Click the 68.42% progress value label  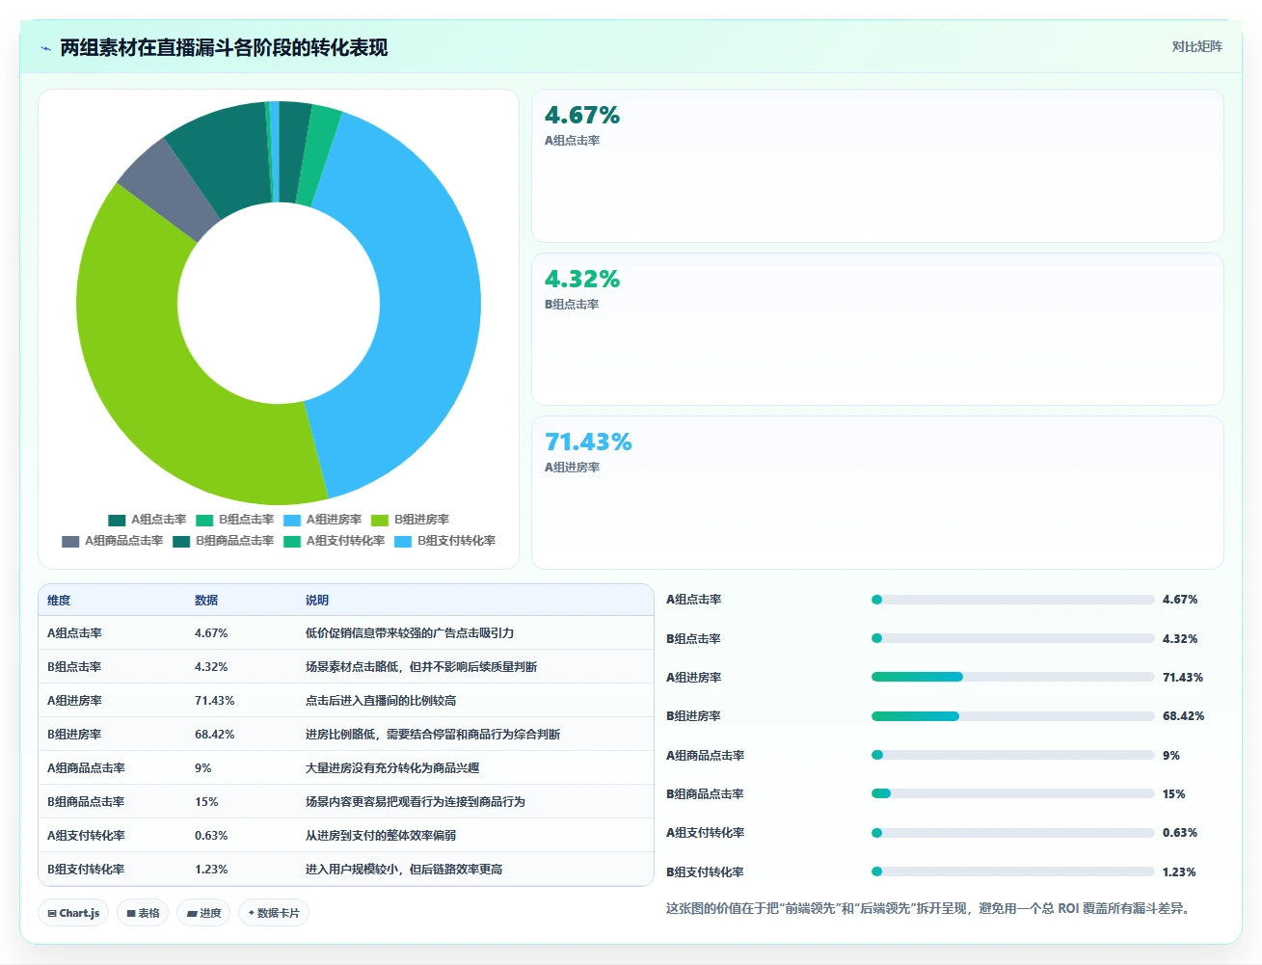1183,716
